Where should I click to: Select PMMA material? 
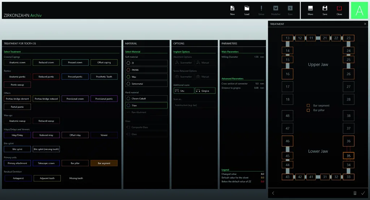coord(146,70)
